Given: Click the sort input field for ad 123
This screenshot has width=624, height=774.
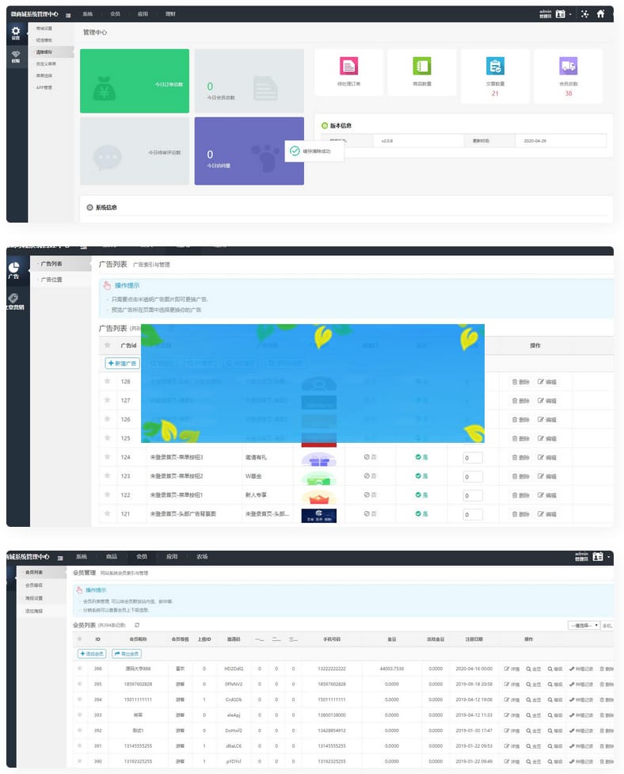Looking at the screenshot, I should point(473,477).
